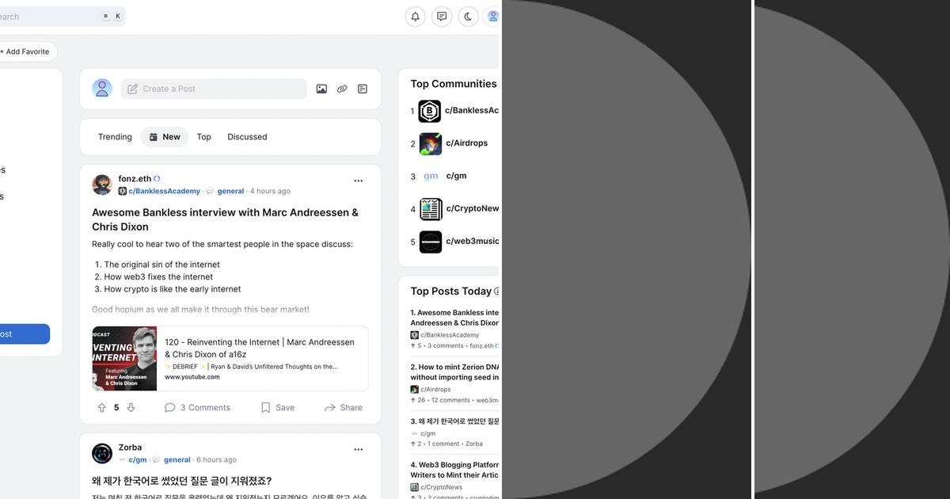The height and width of the screenshot is (499, 950).
Task: Expand Top Posts Today options
Action: pos(498,291)
